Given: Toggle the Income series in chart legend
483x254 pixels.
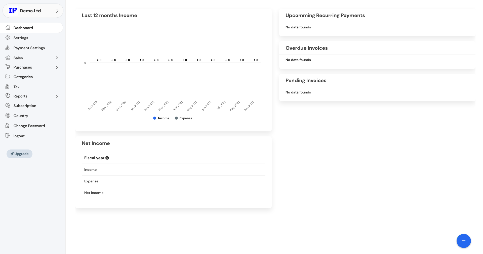Looking at the screenshot, I should (161, 118).
